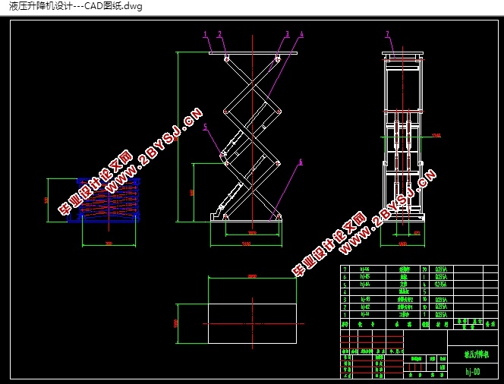Screen dimensions: 504x384
Task: Click item number 7 in parts list
Action: click(345, 269)
